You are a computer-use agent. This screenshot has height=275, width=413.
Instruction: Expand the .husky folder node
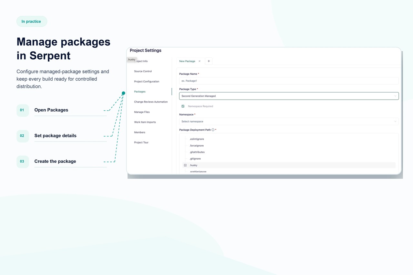pos(185,165)
